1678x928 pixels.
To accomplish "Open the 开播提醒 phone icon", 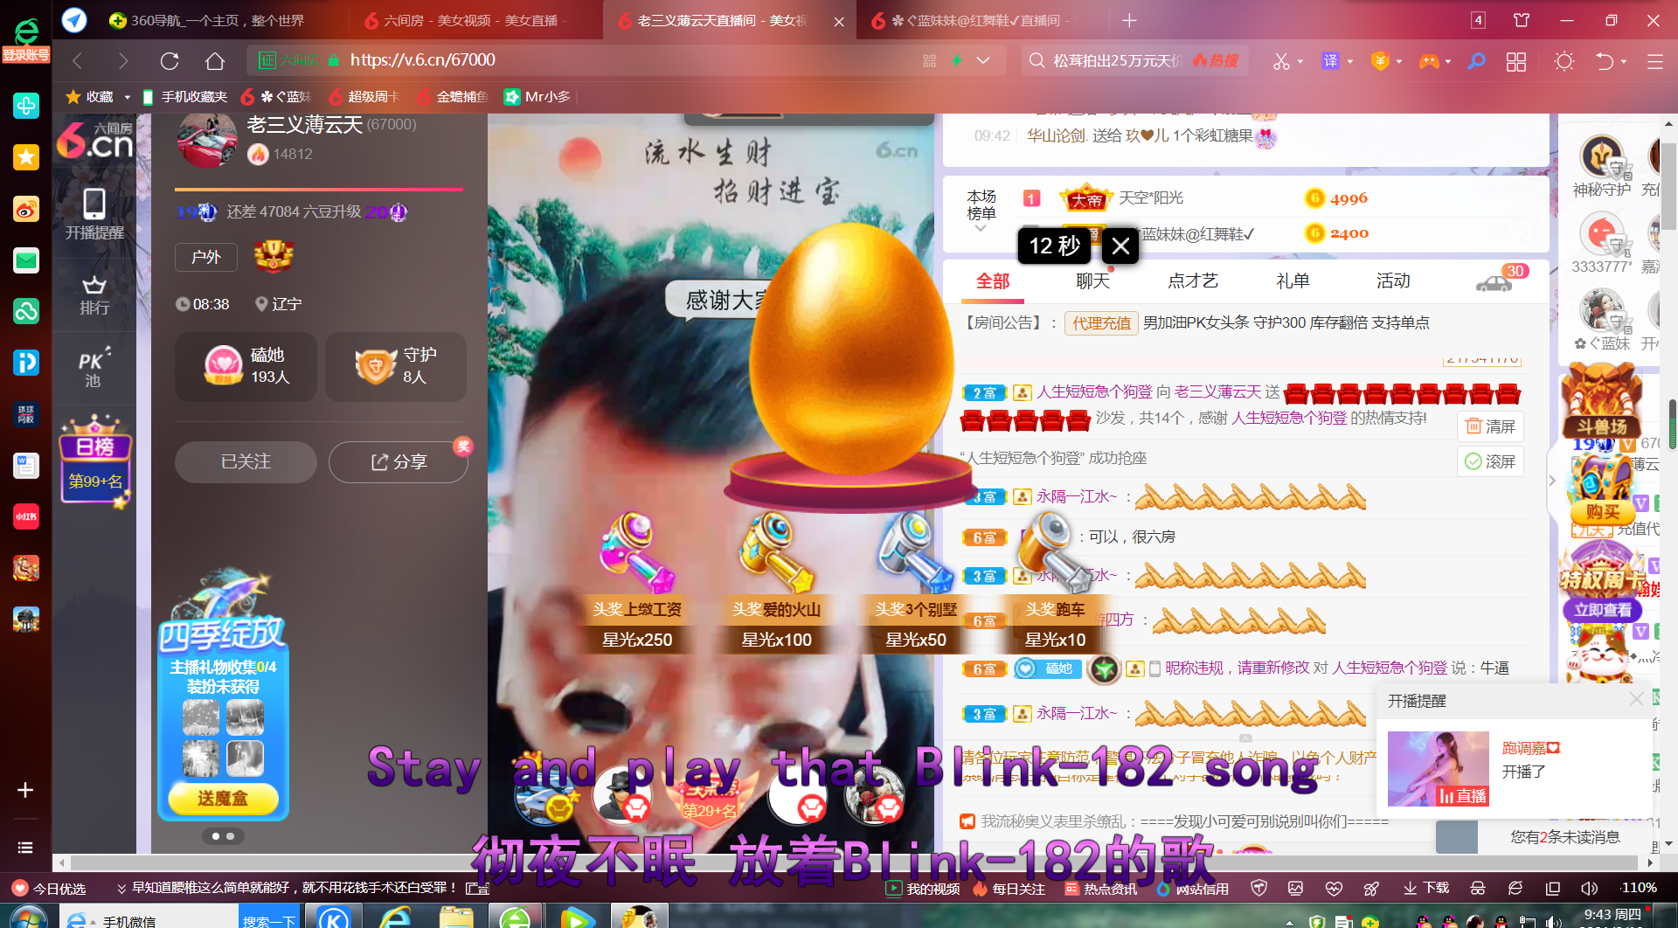I will pyautogui.click(x=94, y=214).
